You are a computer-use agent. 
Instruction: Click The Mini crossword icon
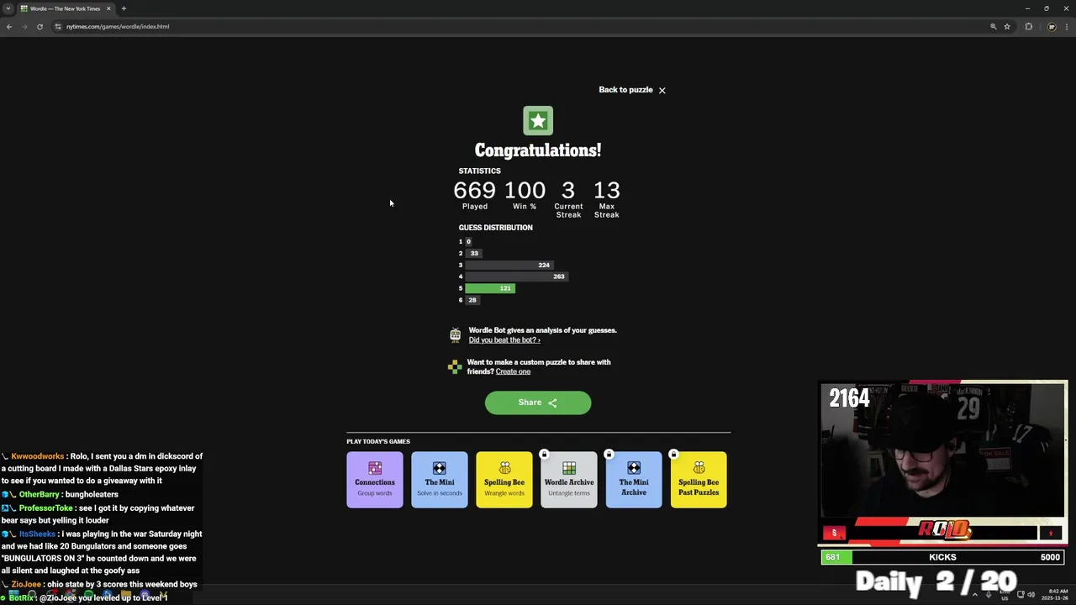[x=440, y=468]
